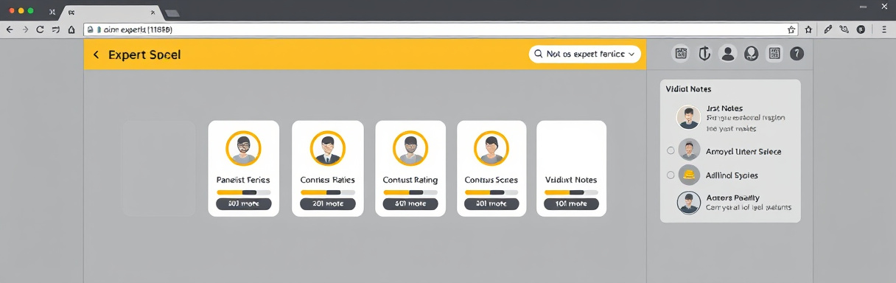Image resolution: width=896 pixels, height=283 pixels.
Task: Click the 'Expert Spcel' page title
Action: point(144,55)
